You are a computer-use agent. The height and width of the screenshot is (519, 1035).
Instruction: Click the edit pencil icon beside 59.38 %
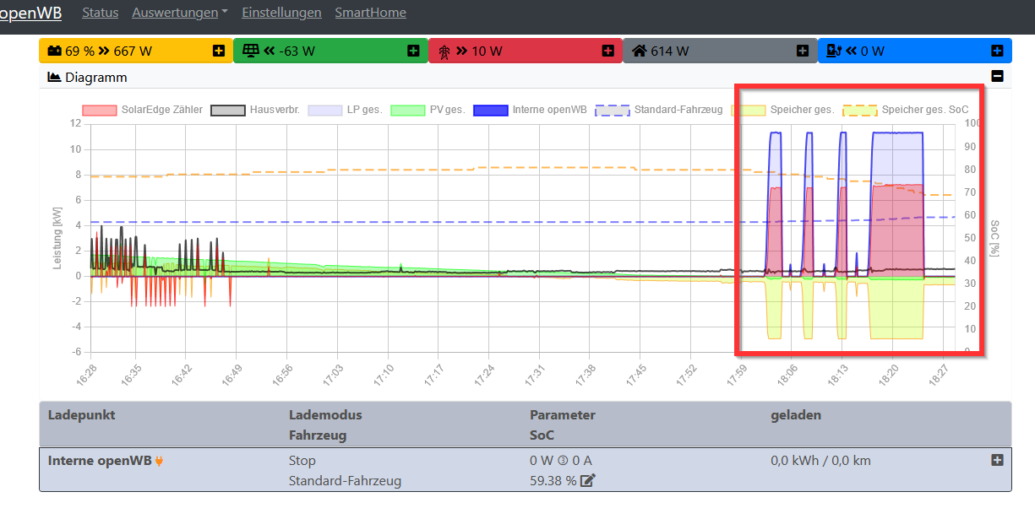tap(588, 480)
